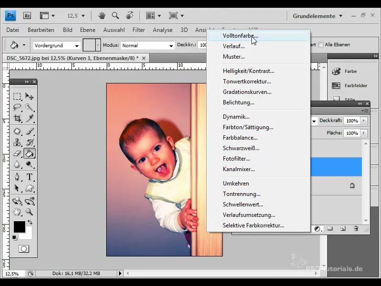Select the Blur tool
Screen dimensions: 381x286
click(x=17, y=164)
